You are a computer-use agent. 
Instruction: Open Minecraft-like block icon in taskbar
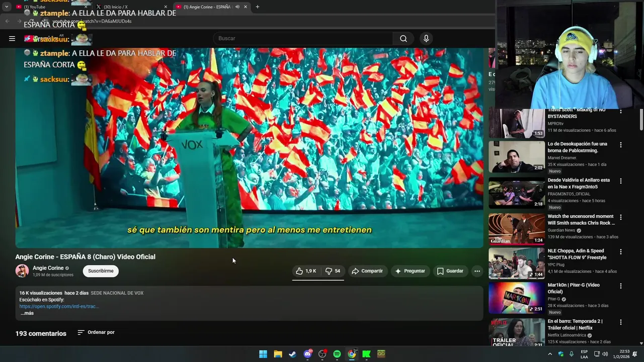coord(381,354)
